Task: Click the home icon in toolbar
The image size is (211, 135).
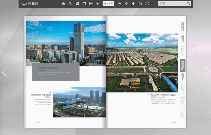Action: pos(64,4)
